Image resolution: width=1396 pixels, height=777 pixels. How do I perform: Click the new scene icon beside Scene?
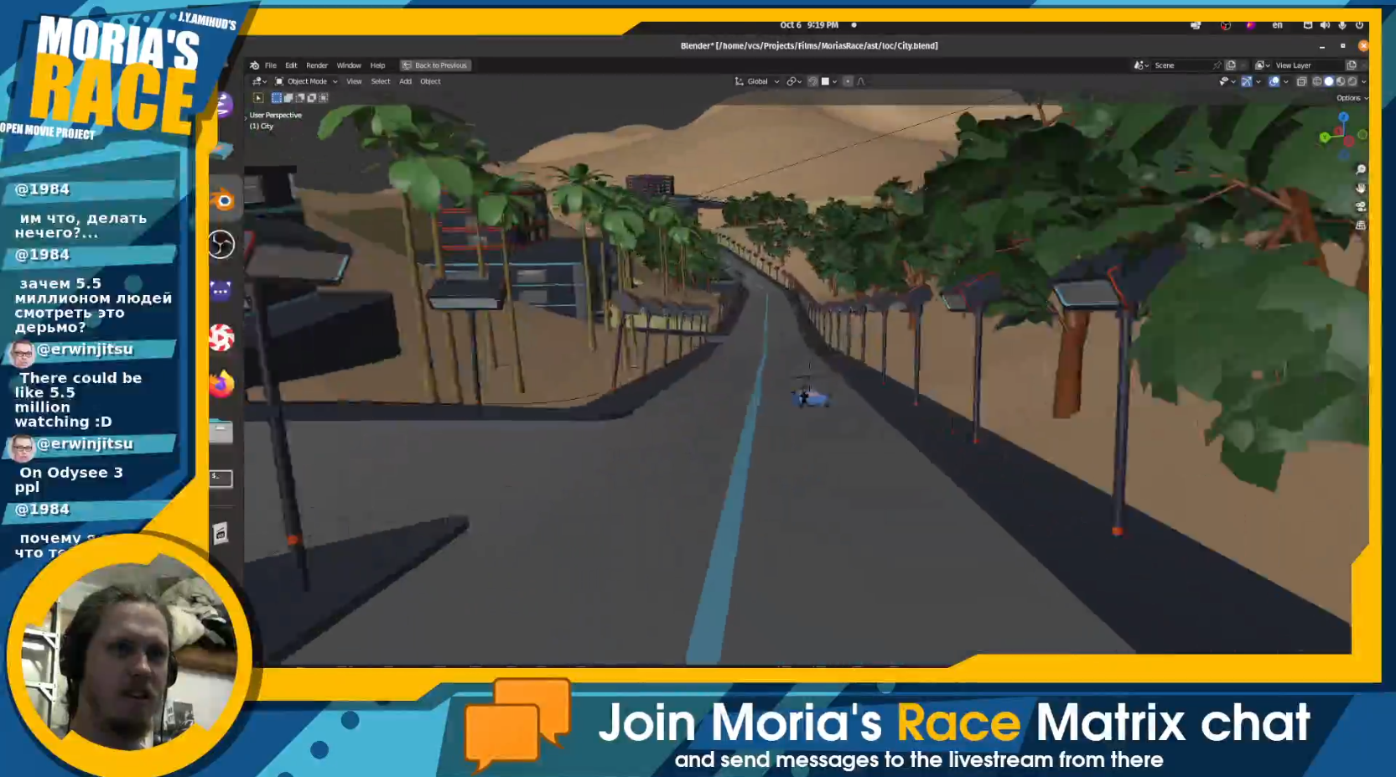1231,65
